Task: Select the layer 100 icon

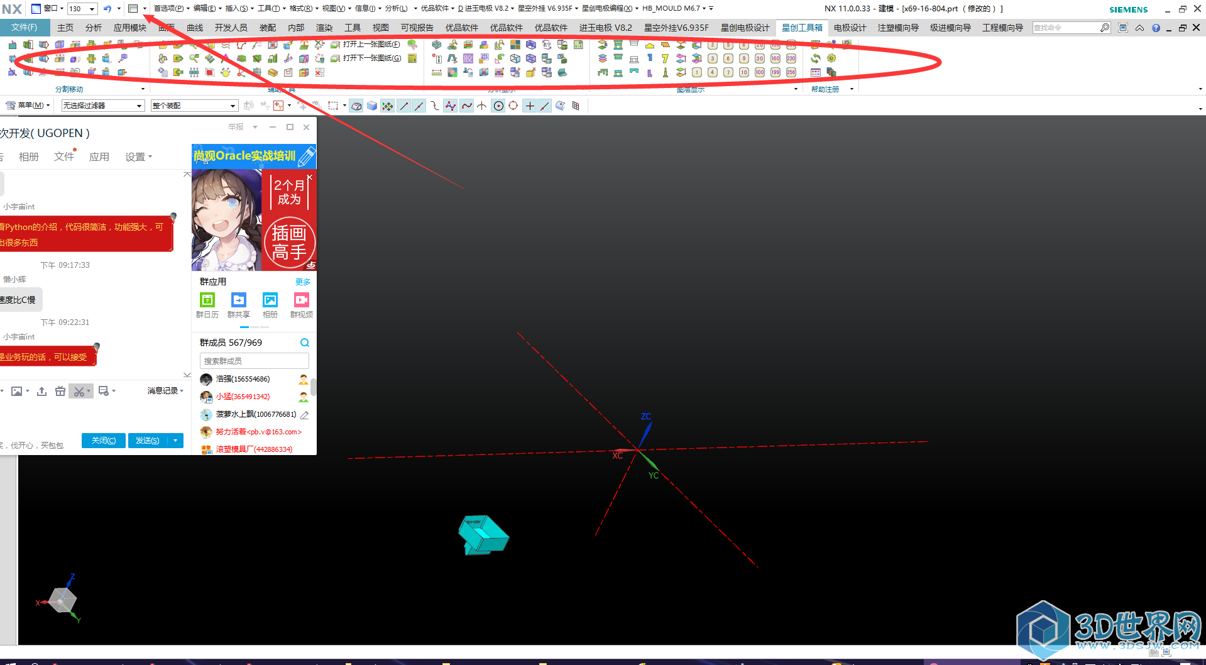Action: tap(760, 72)
